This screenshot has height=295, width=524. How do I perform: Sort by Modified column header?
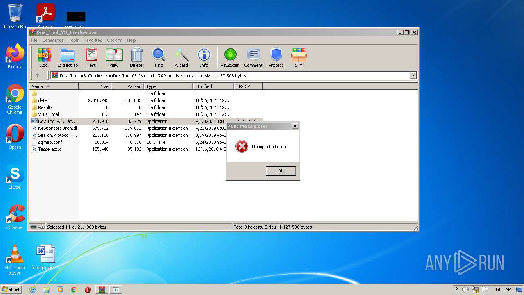click(213, 86)
